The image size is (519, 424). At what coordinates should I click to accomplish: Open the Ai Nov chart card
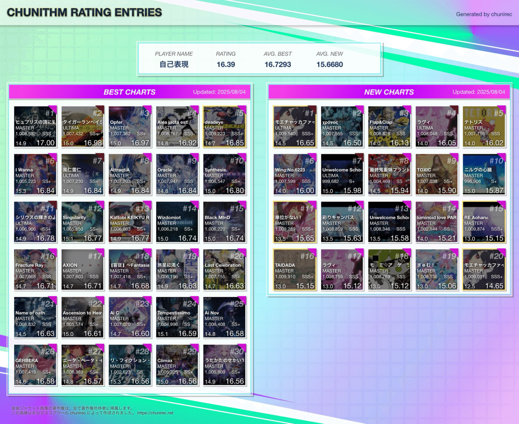tap(224, 317)
